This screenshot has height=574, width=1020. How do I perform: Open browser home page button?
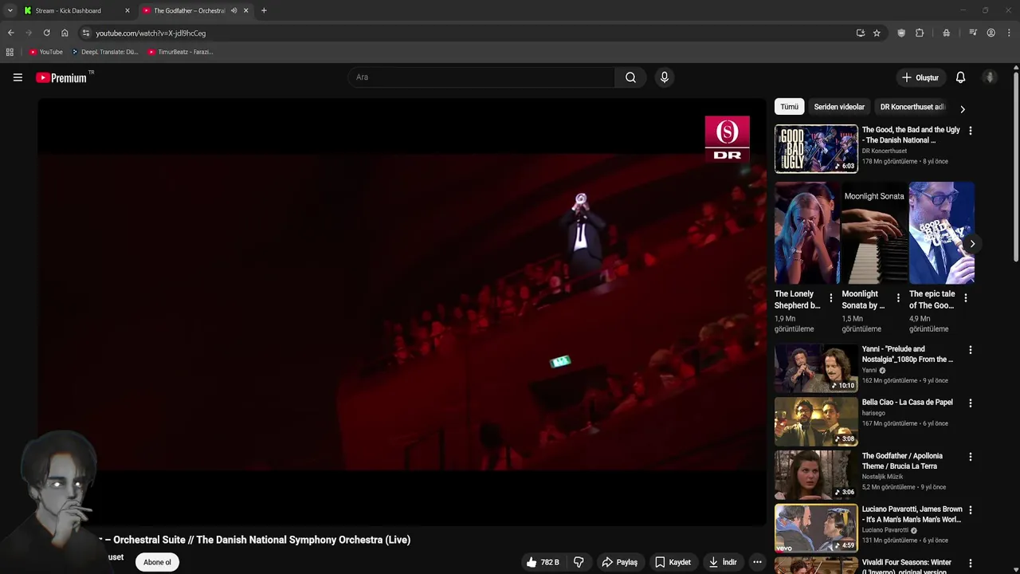tap(65, 33)
